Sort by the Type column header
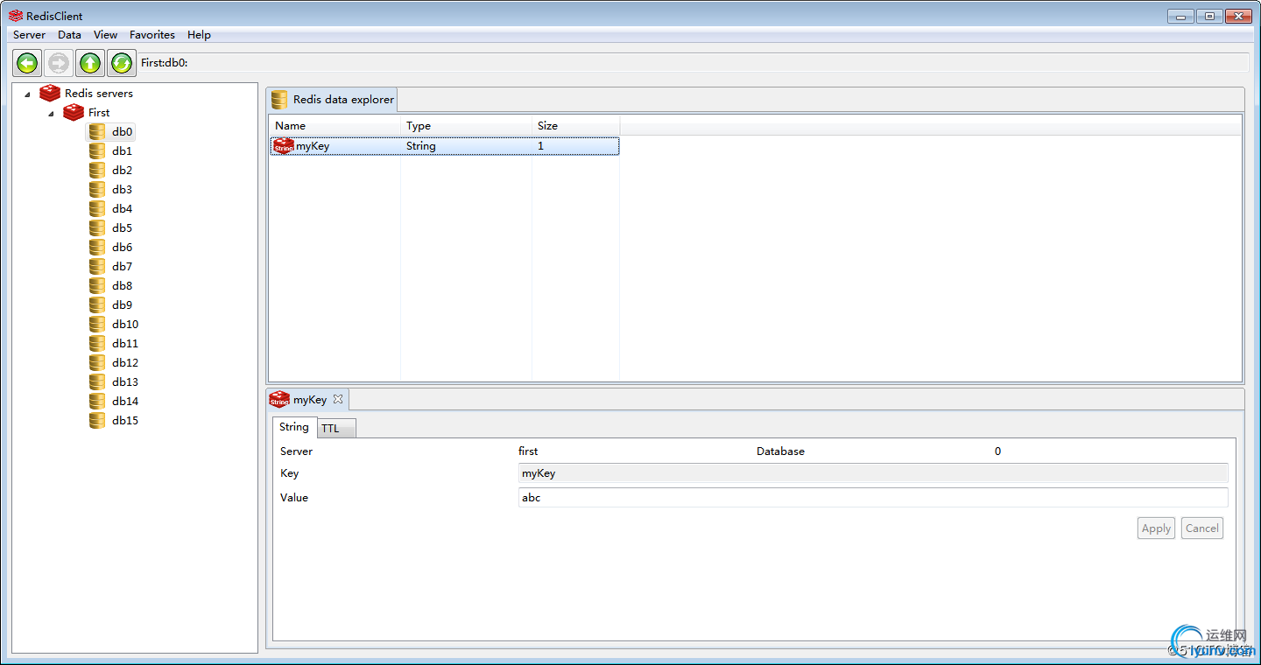1261x665 pixels. pyautogui.click(x=467, y=126)
